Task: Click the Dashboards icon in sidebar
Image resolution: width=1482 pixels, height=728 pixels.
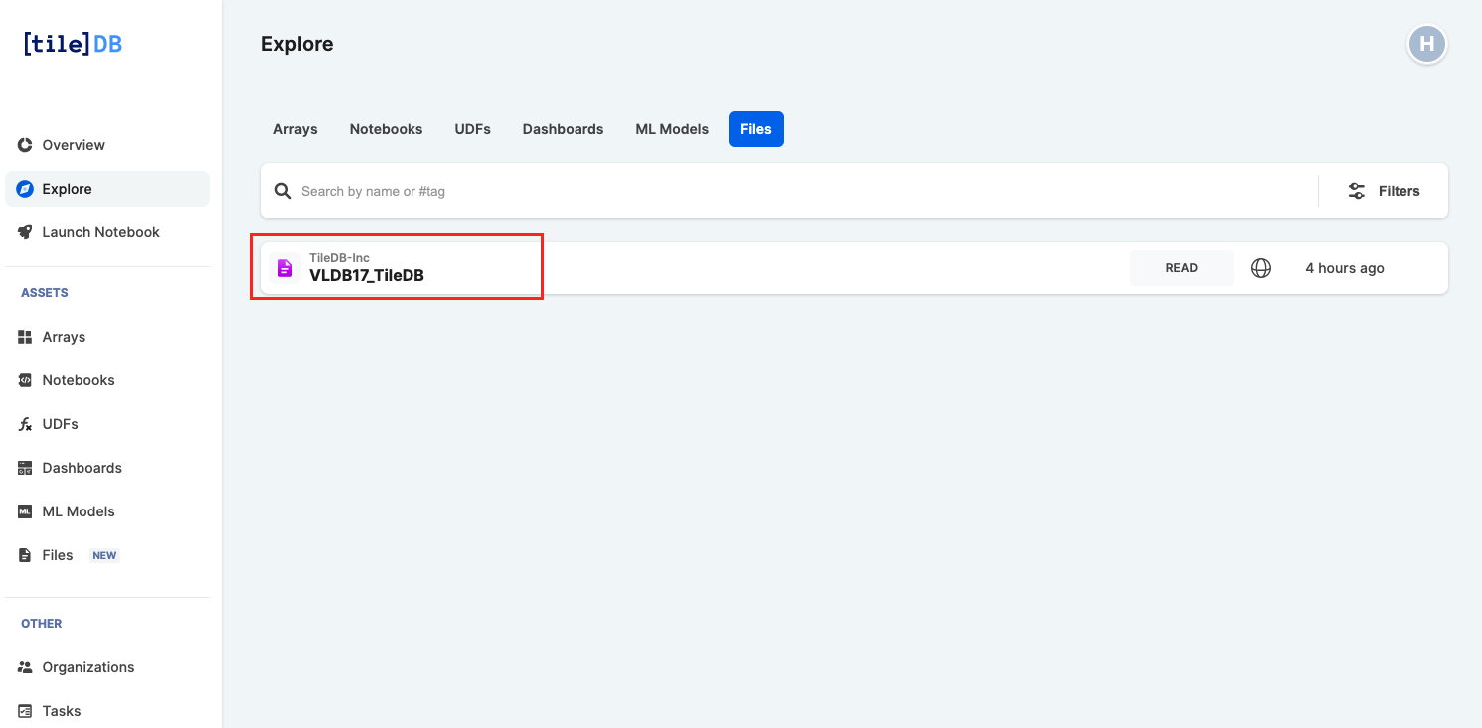Action: (x=26, y=468)
